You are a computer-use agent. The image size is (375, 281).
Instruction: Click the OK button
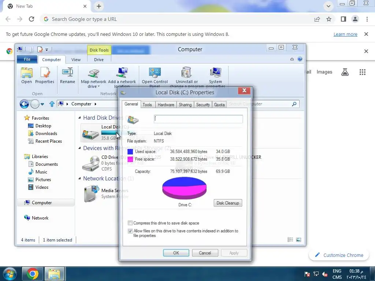point(176,253)
